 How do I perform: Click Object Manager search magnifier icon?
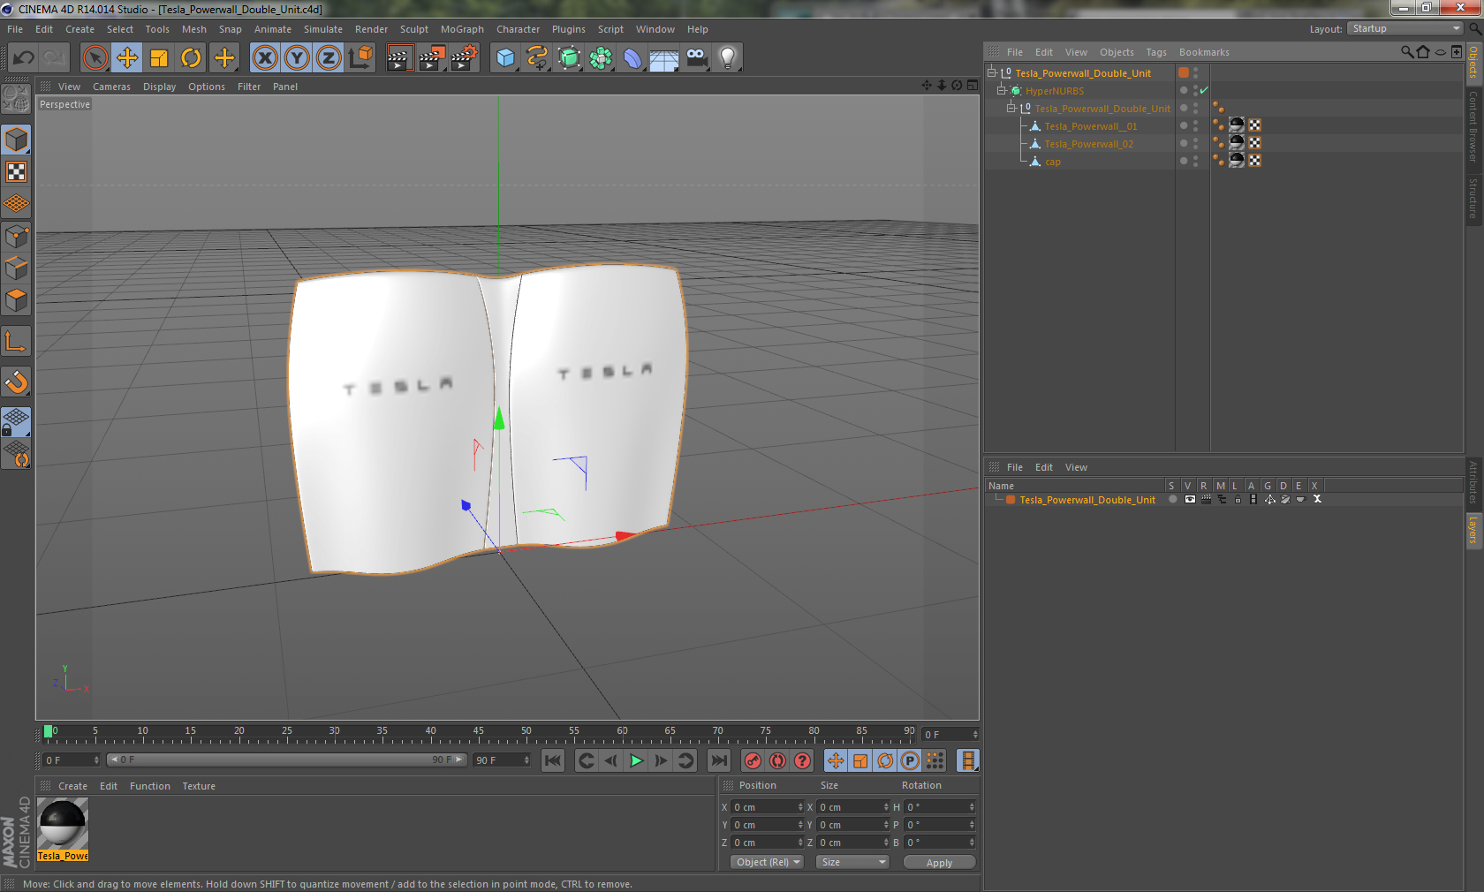click(1406, 52)
